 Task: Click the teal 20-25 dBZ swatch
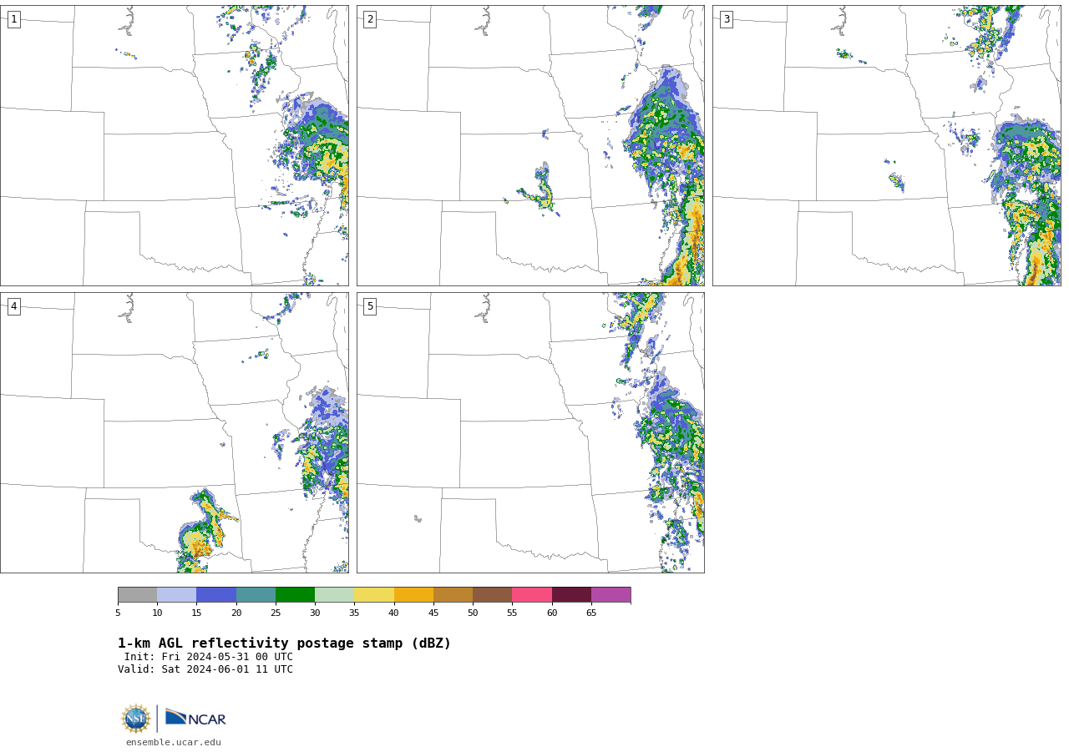(x=256, y=594)
